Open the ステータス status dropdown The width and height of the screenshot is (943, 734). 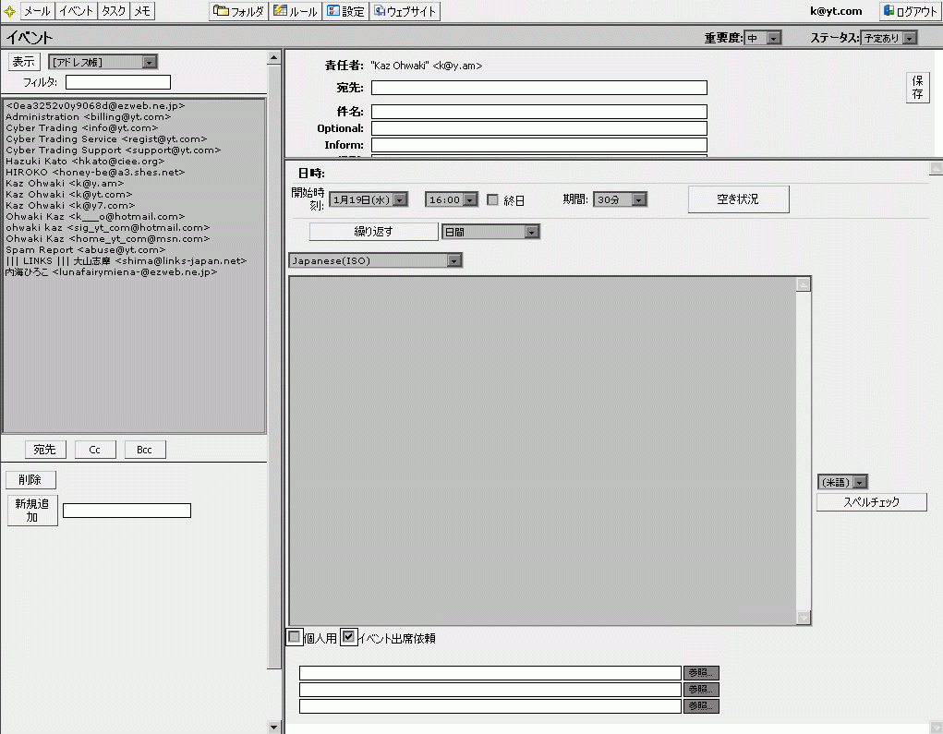click(889, 38)
